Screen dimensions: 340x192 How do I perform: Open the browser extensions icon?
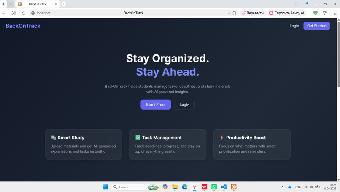[x=325, y=13]
